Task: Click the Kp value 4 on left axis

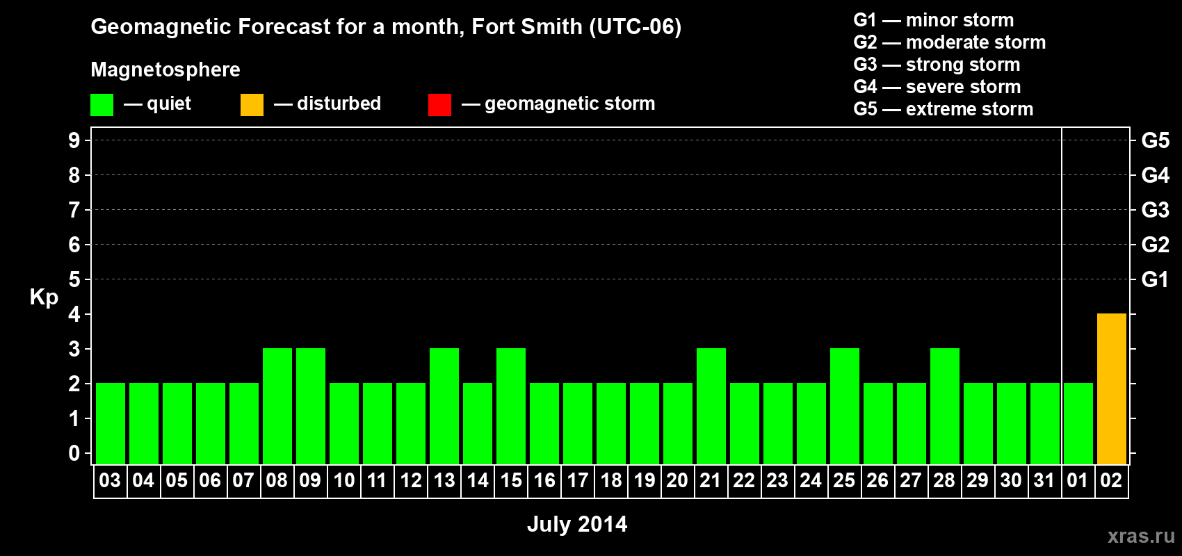Action: click(74, 314)
